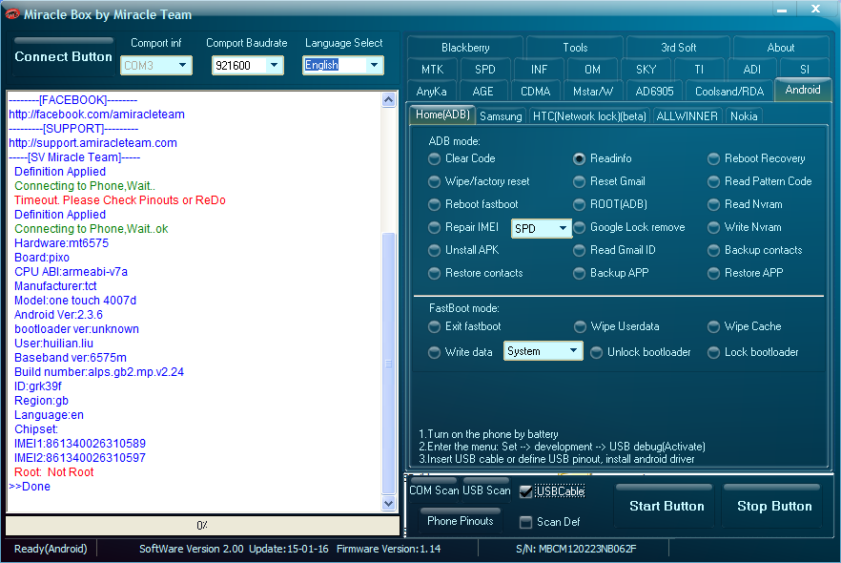
Task: Select Wipe/factory reset radio button
Action: (434, 182)
